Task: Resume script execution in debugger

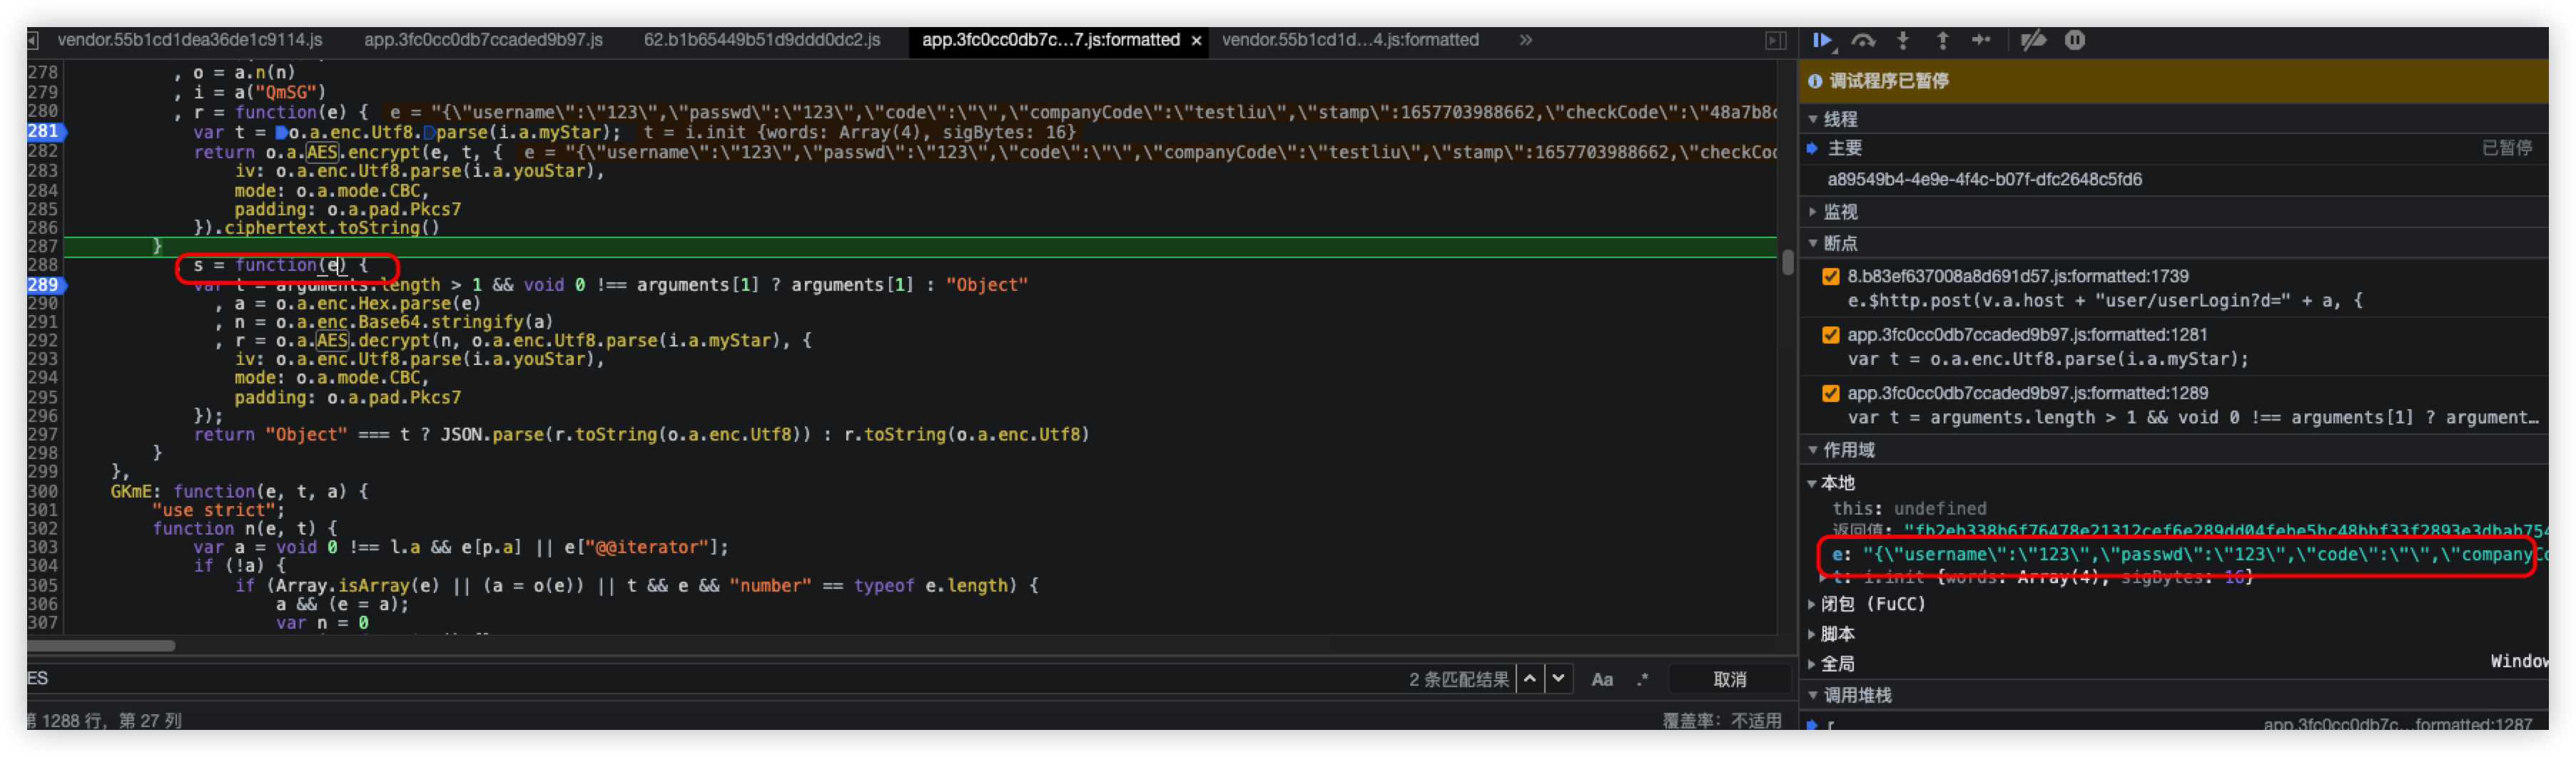Action: click(x=1822, y=40)
